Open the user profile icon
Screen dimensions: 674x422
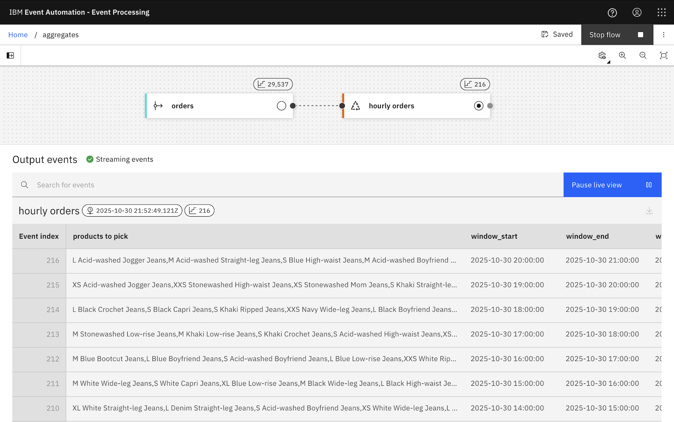click(x=637, y=13)
